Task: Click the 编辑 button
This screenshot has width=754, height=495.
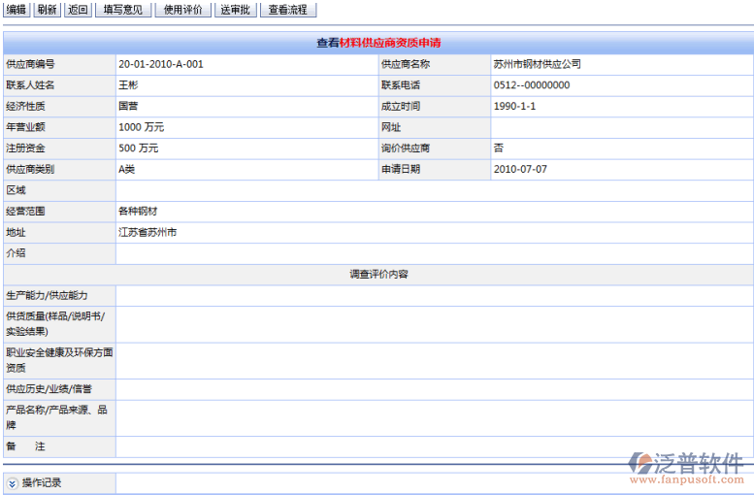Action: pos(16,10)
